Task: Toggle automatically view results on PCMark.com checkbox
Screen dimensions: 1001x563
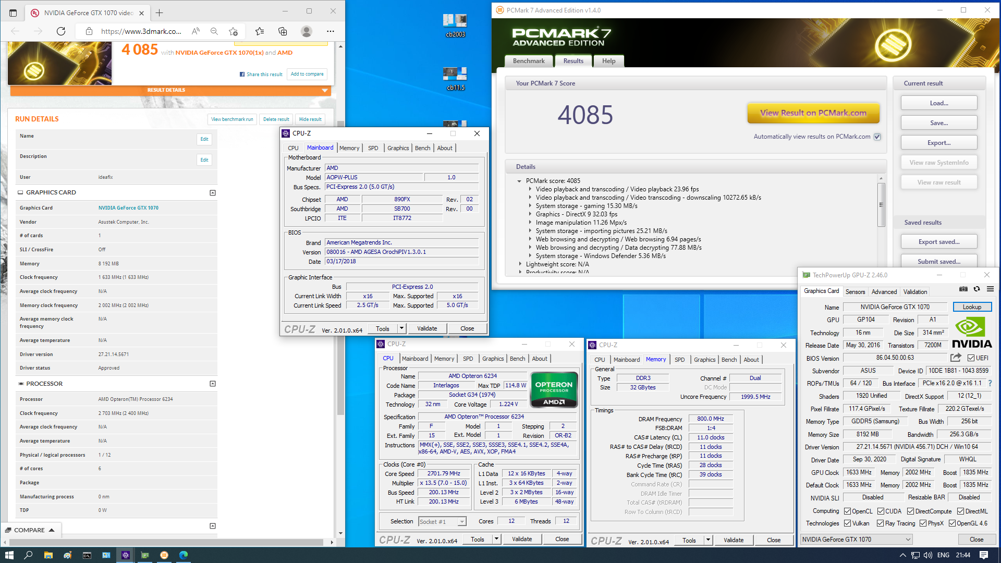Action: (877, 137)
